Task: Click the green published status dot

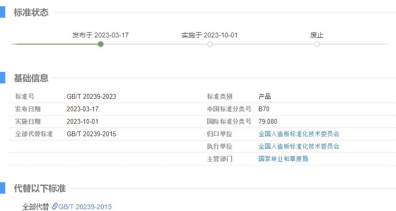Action: 101,44
